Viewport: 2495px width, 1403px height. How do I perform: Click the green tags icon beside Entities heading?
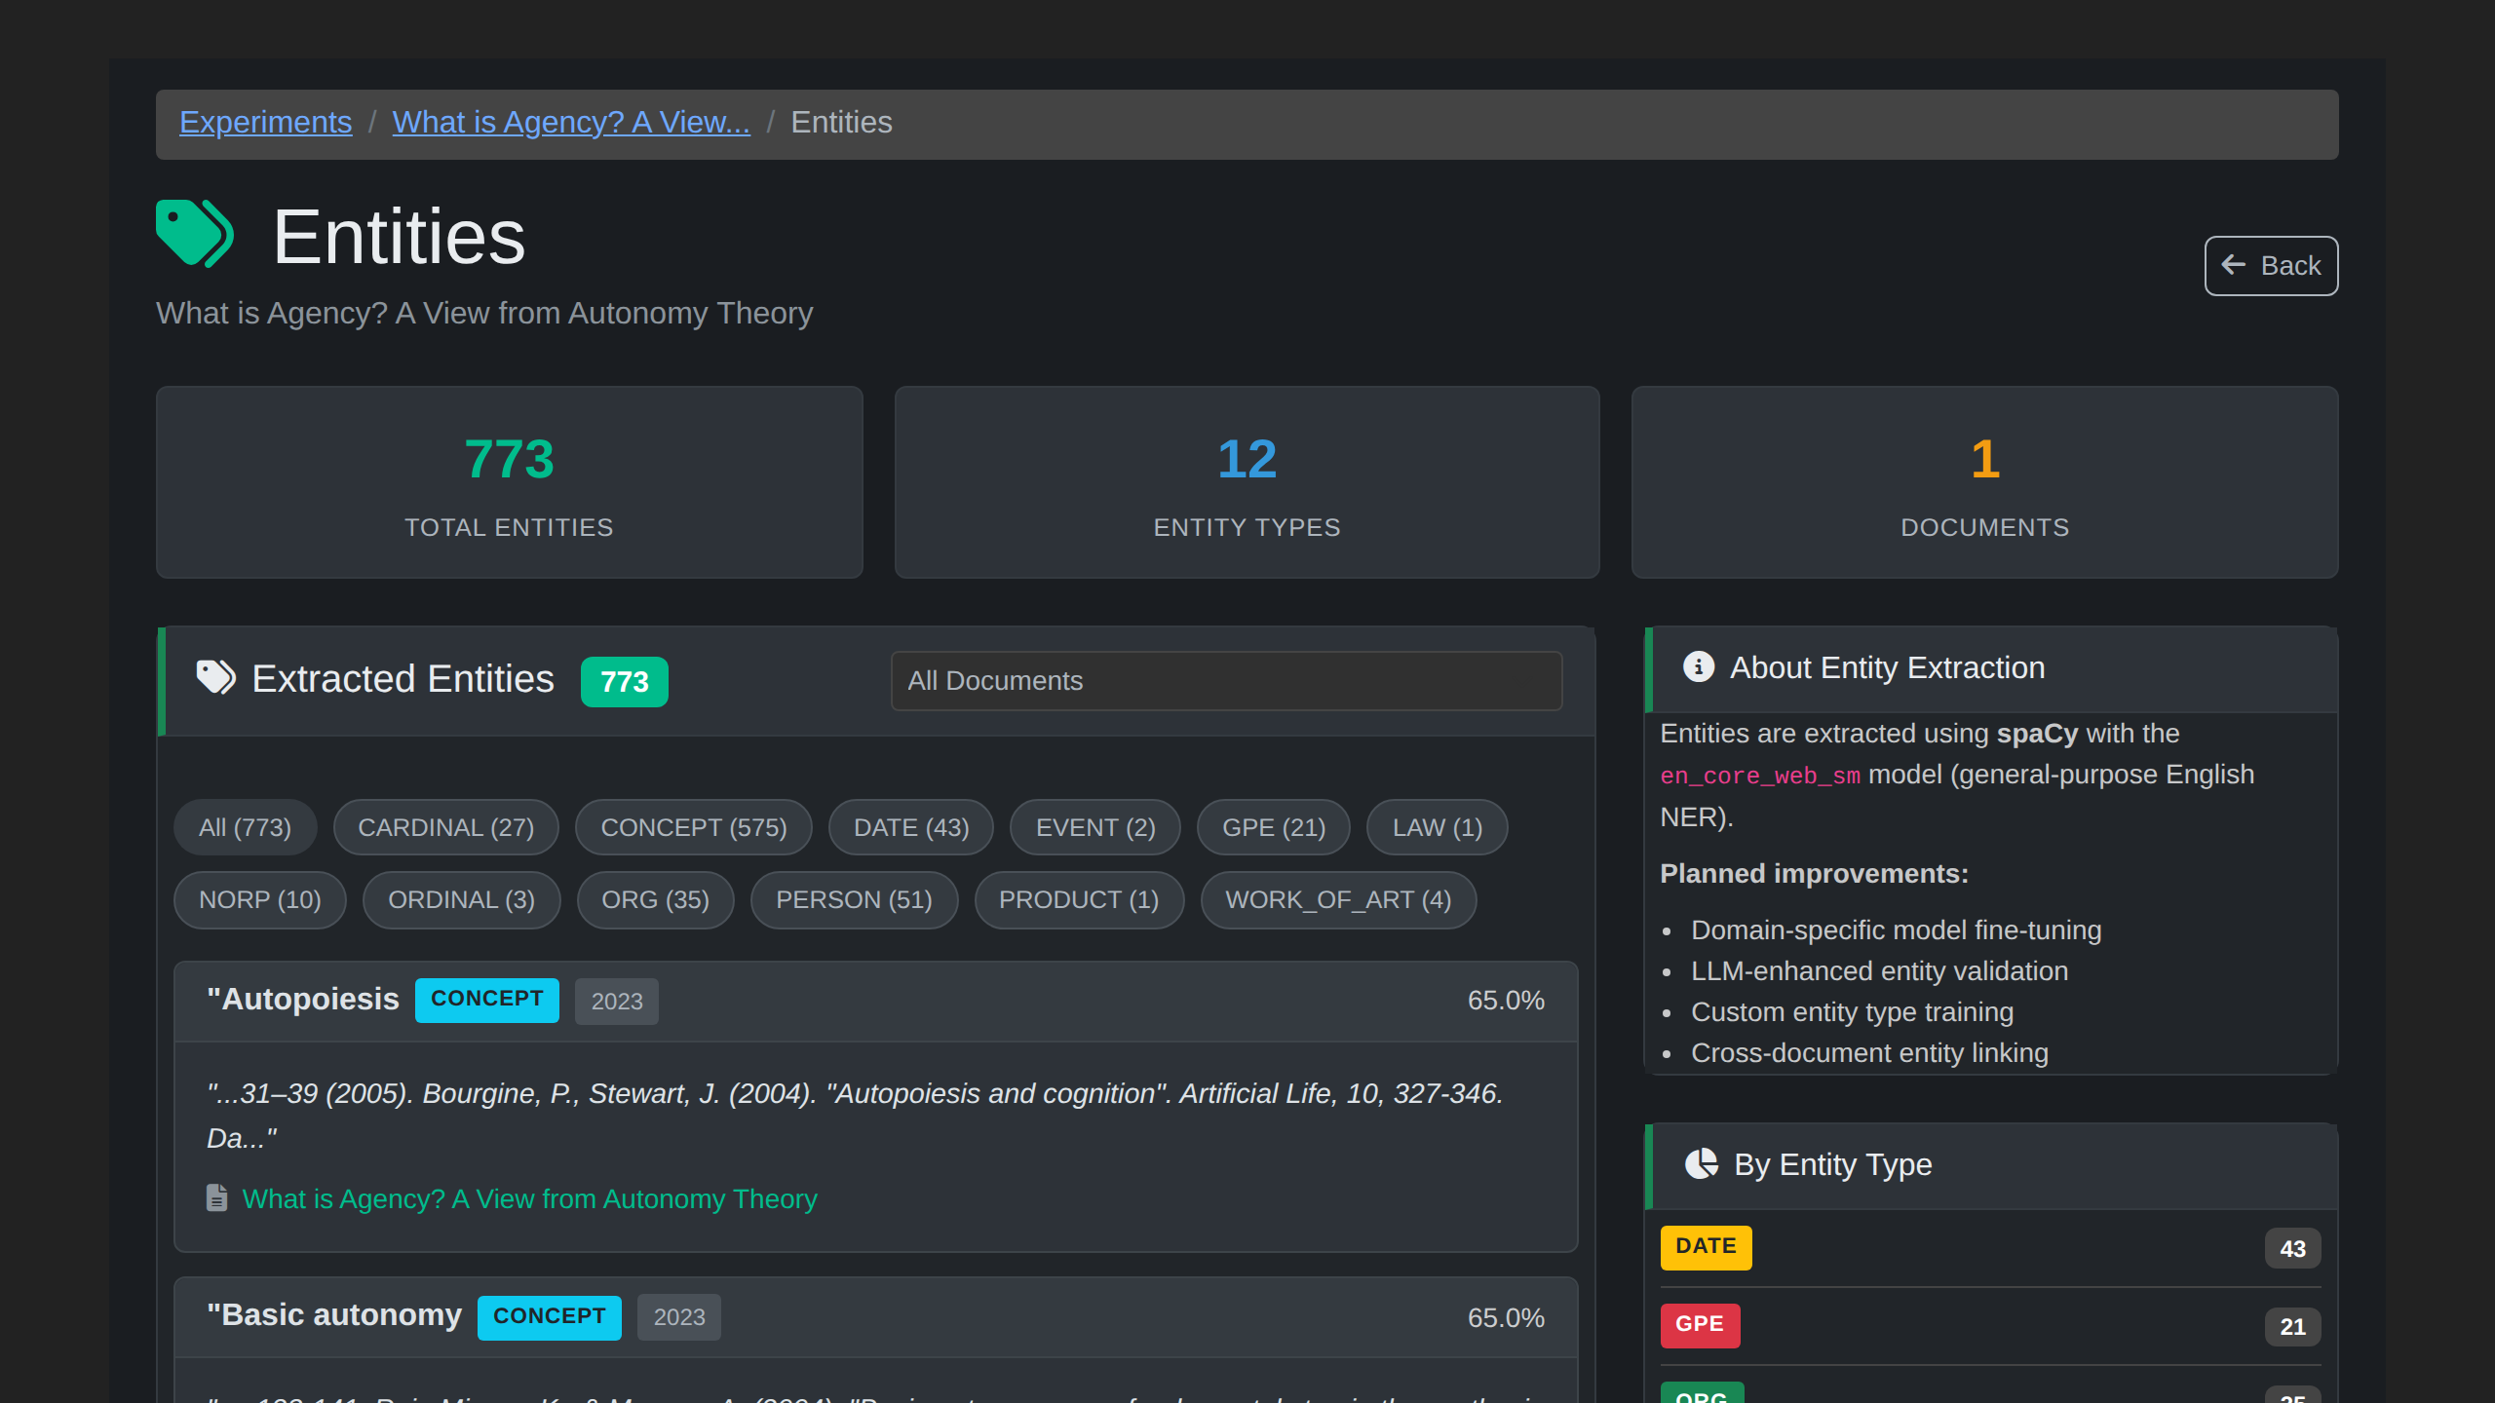pyautogui.click(x=195, y=234)
